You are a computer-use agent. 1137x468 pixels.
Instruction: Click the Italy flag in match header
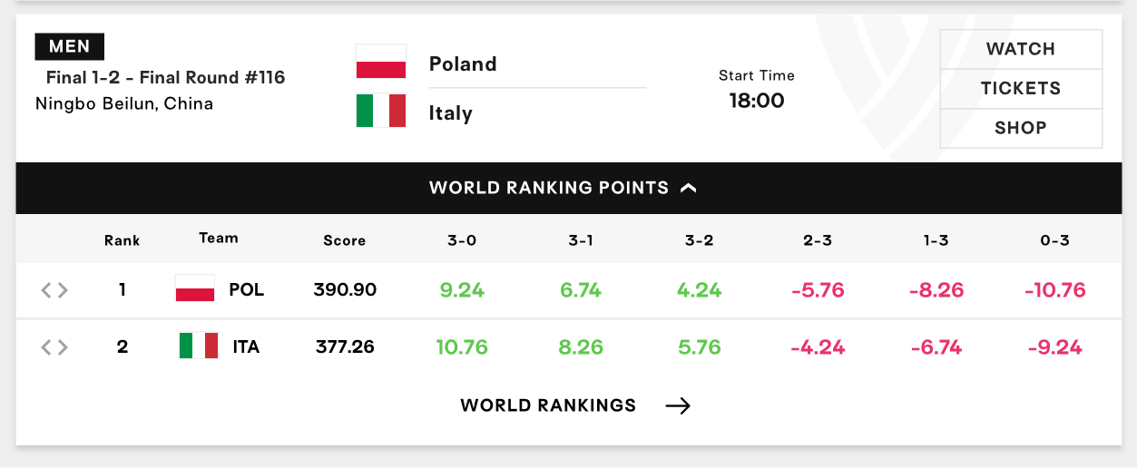pyautogui.click(x=381, y=111)
